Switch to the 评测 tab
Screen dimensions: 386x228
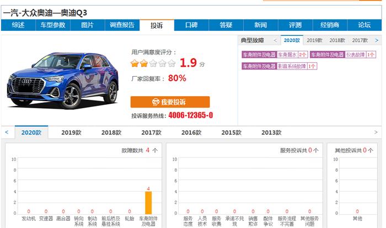pyautogui.click(x=296, y=25)
